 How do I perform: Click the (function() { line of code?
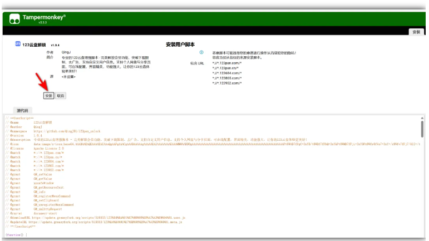click(x=17, y=235)
